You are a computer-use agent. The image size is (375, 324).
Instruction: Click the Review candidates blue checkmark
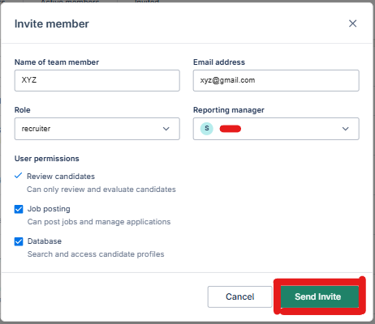click(18, 176)
